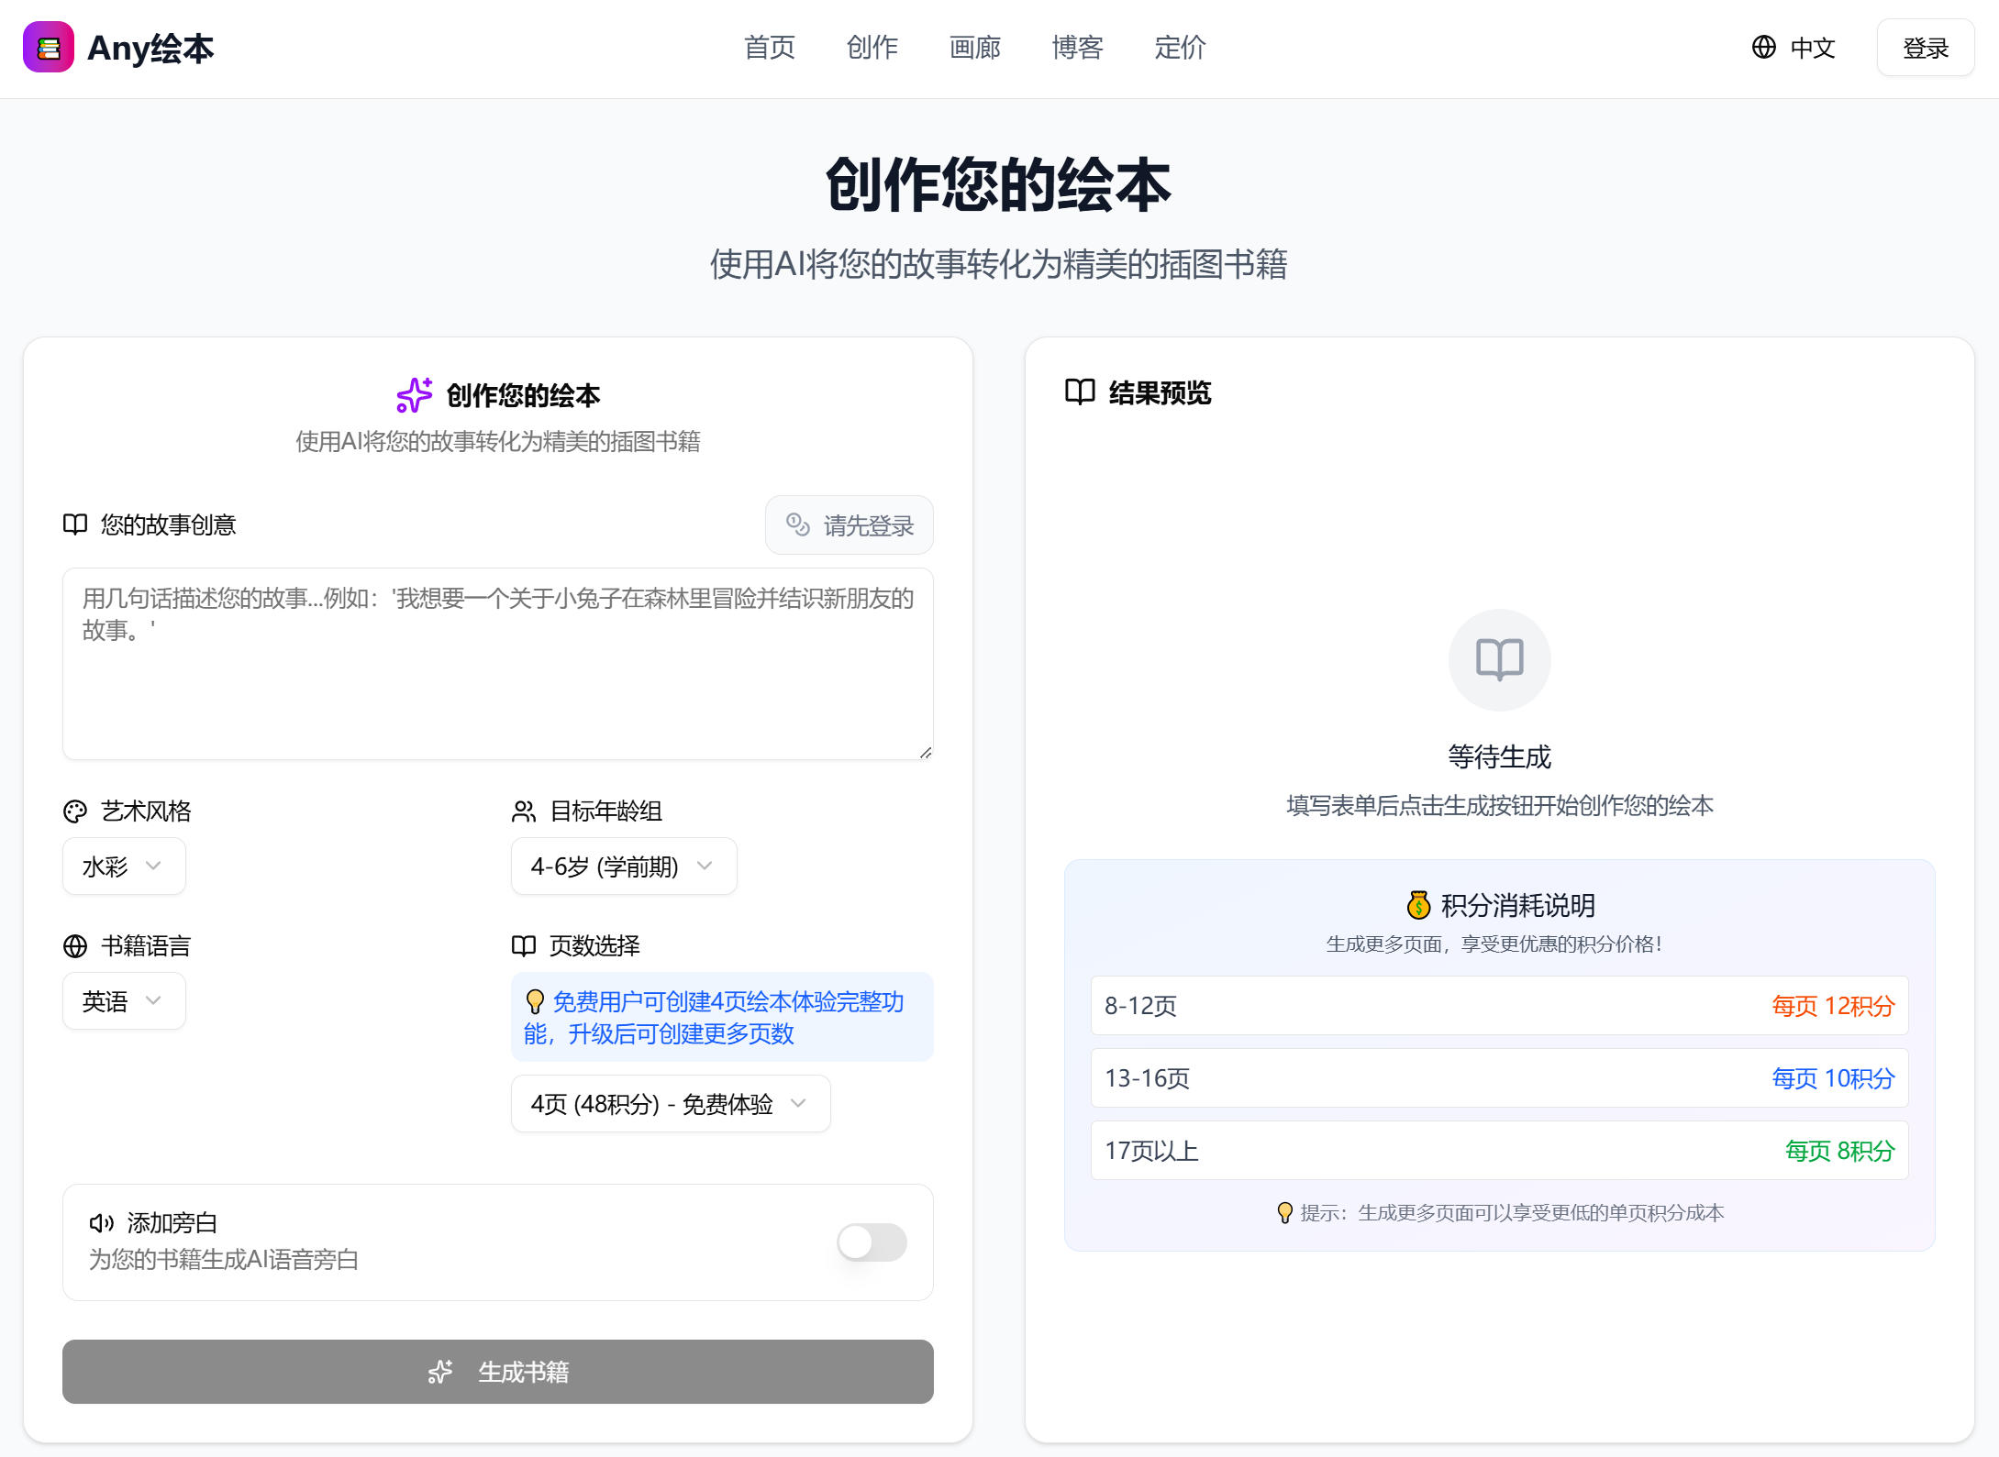Click the language globe icon near 中文
The width and height of the screenshot is (1999, 1457).
tap(1762, 47)
